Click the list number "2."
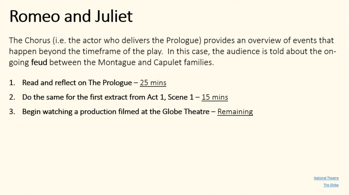Viewport: 349px width, 195px height. (12, 97)
